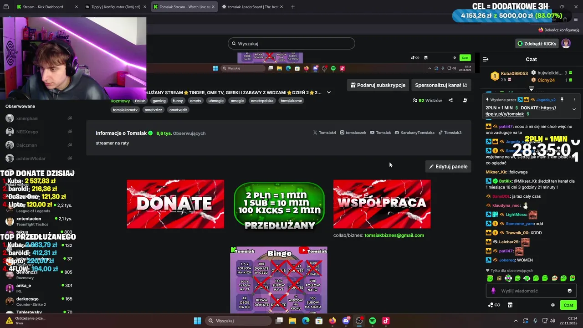Image resolution: width=583 pixels, height=328 pixels.
Task: Open File Explorer from the taskbar
Action: tap(292, 321)
